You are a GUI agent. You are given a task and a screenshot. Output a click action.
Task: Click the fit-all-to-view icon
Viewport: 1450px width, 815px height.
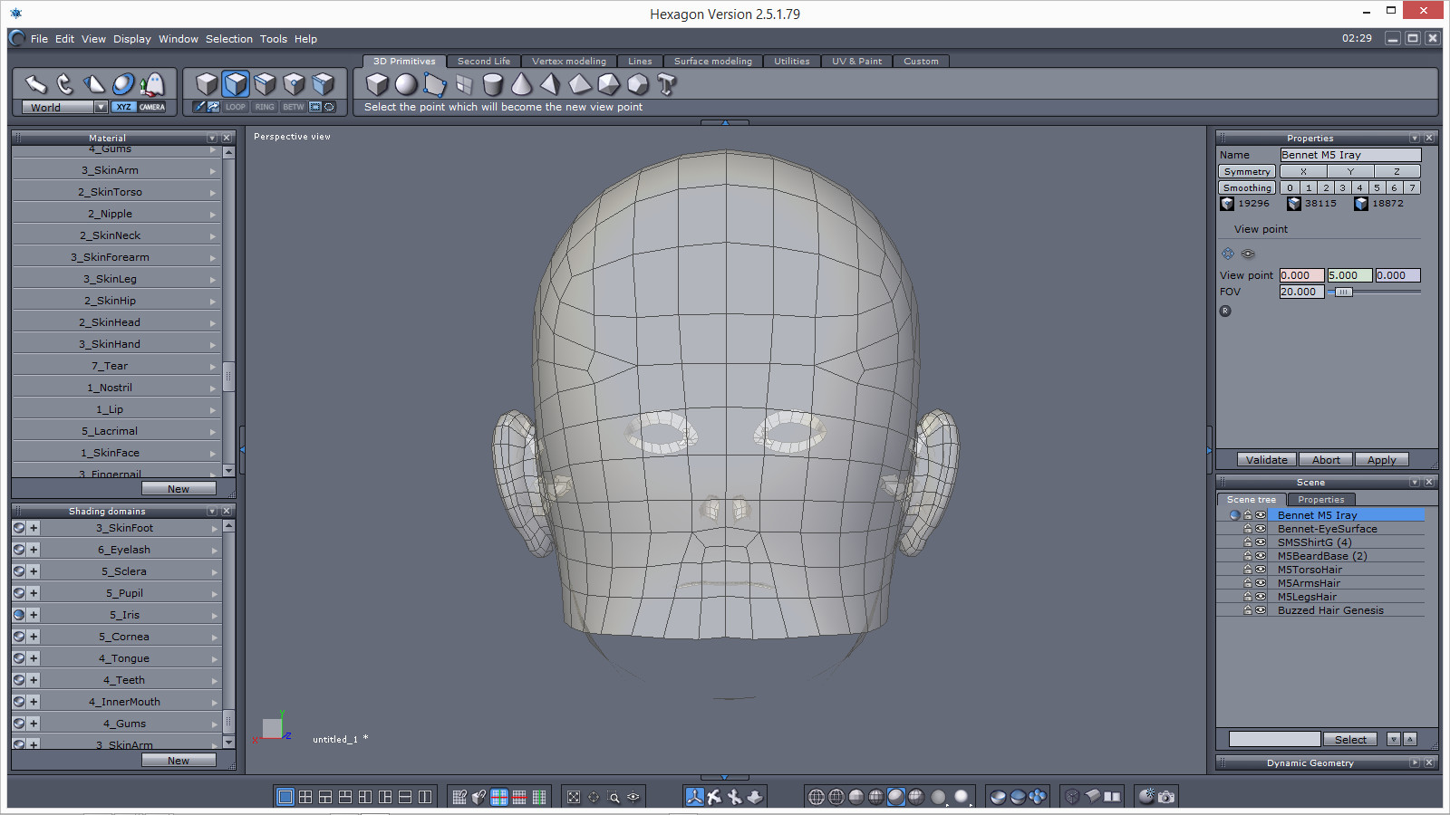click(x=574, y=797)
